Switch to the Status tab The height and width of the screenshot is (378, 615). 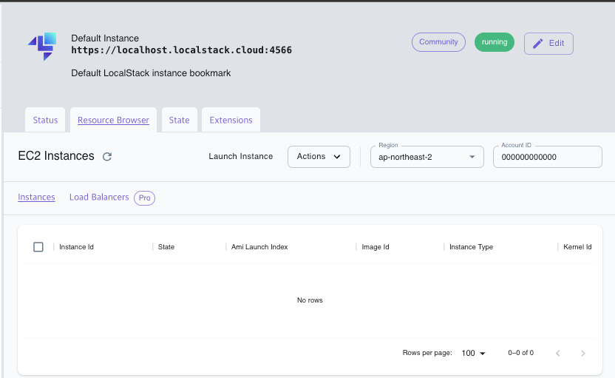(x=45, y=120)
